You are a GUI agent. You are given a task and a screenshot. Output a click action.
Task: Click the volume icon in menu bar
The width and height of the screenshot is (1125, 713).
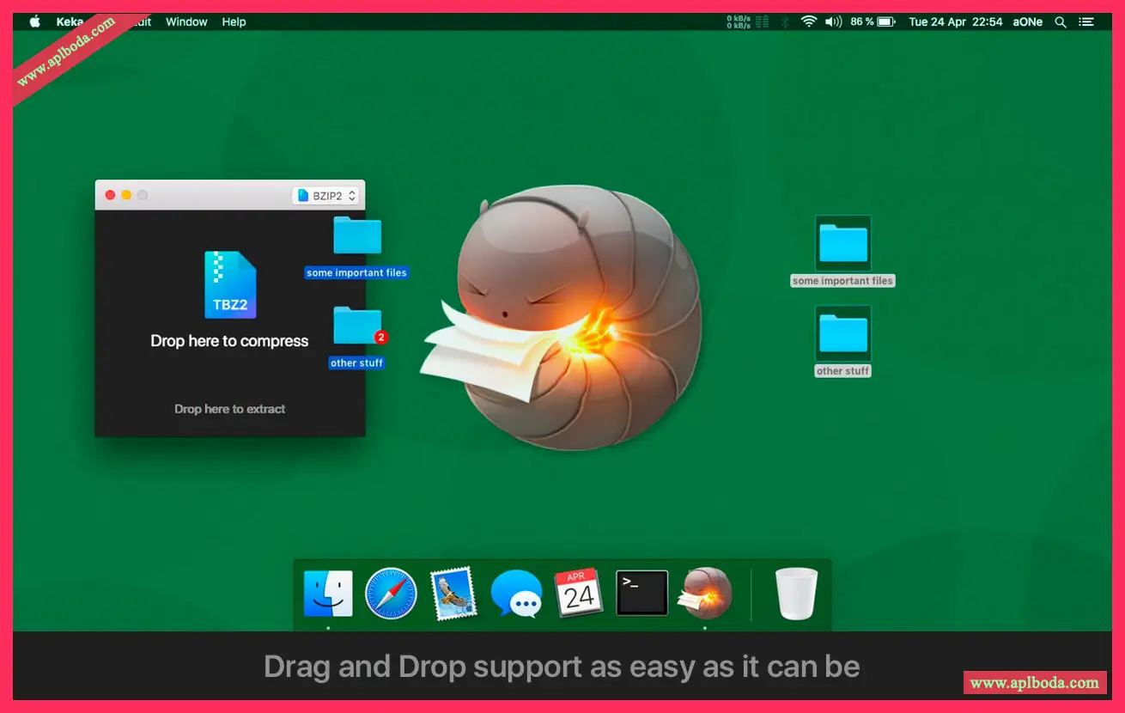click(x=833, y=22)
